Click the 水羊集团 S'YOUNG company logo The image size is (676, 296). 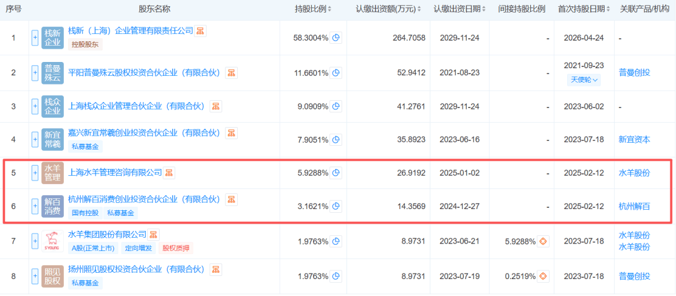[53, 242]
